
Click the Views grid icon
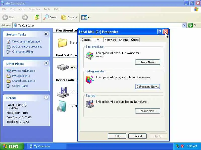84,17
